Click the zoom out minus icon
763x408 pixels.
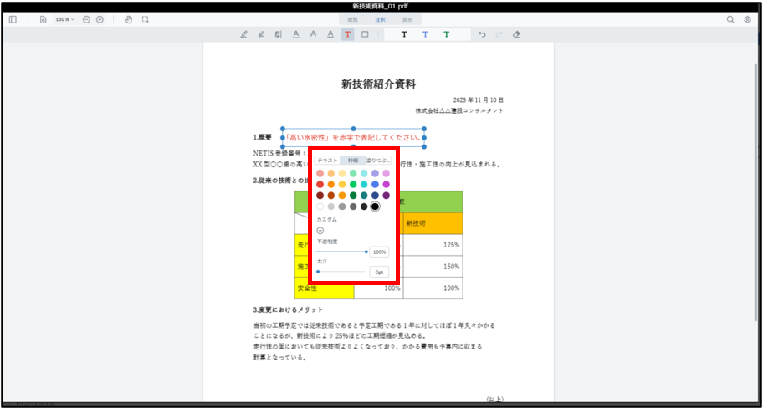[86, 19]
